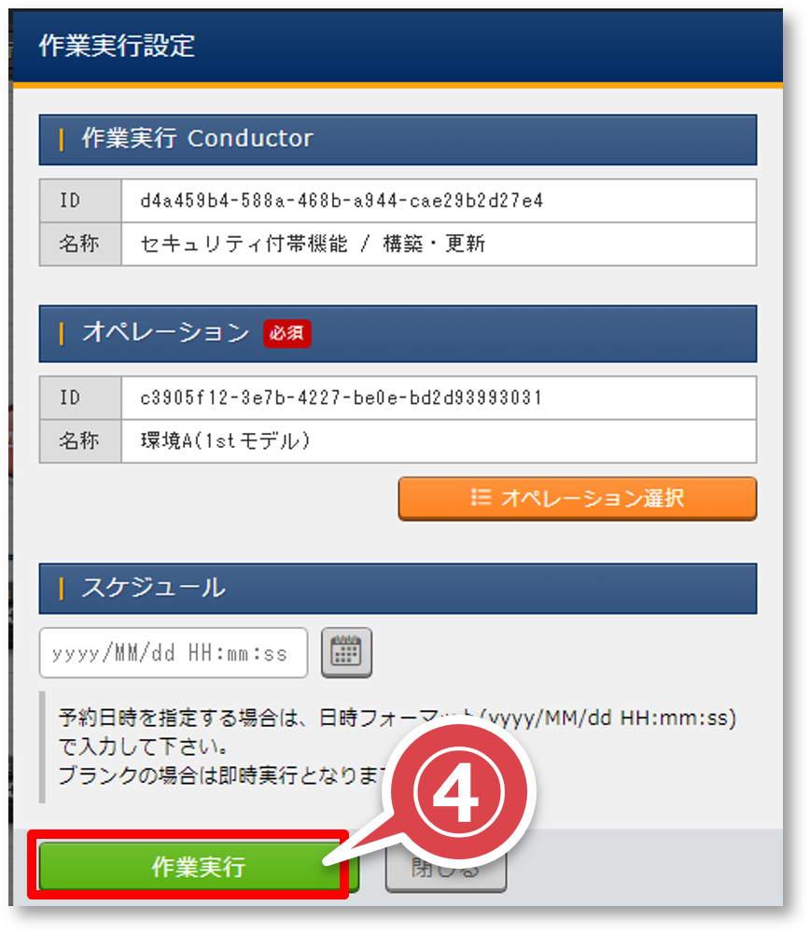Image resolution: width=810 pixels, height=948 pixels.
Task: Click the 作業実行 Conductor section header
Action: (398, 140)
